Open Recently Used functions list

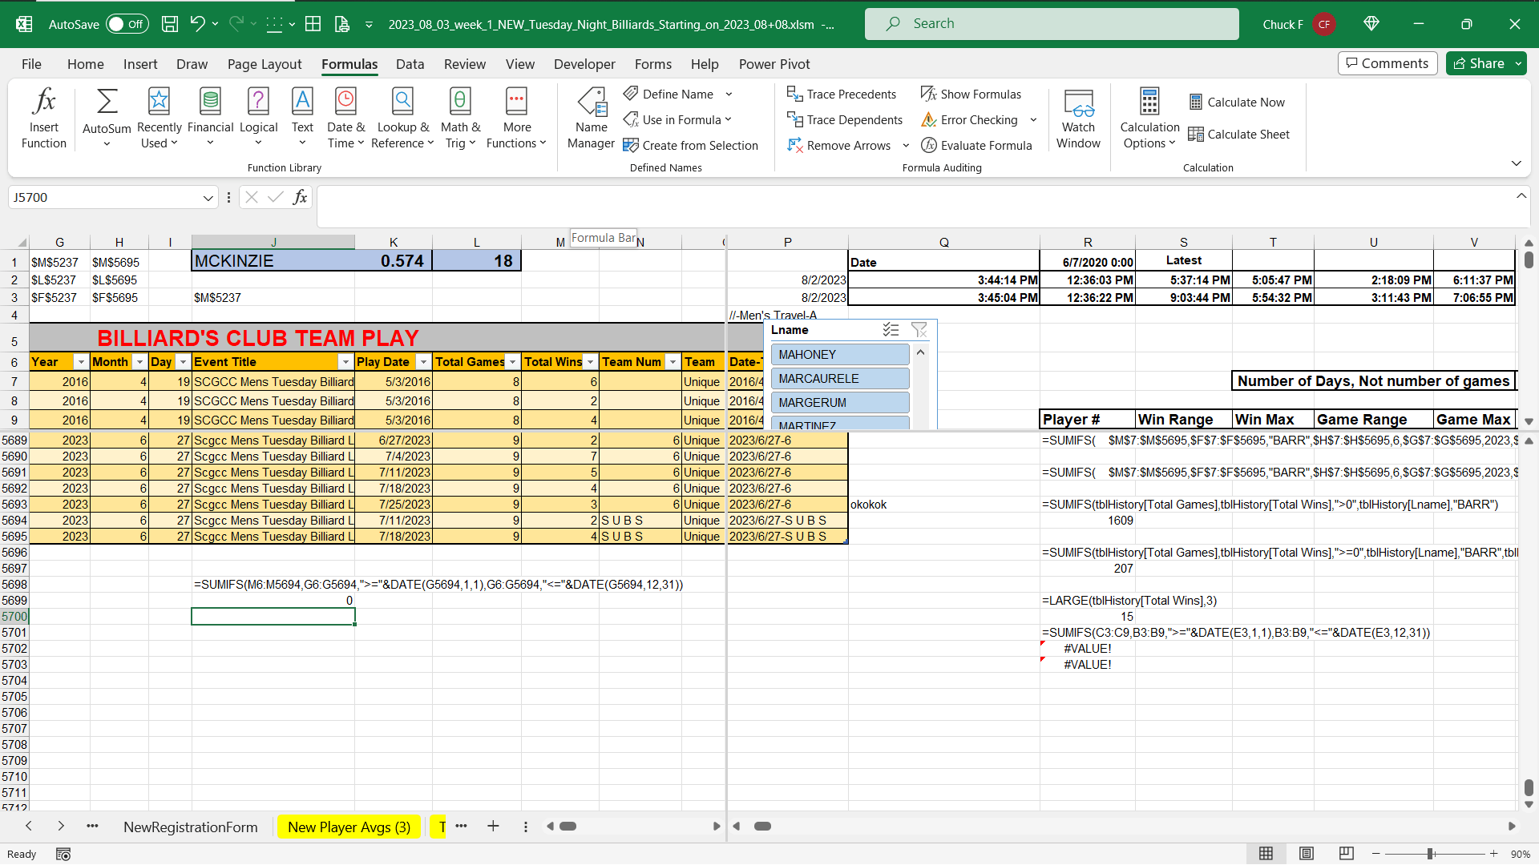[x=159, y=119]
